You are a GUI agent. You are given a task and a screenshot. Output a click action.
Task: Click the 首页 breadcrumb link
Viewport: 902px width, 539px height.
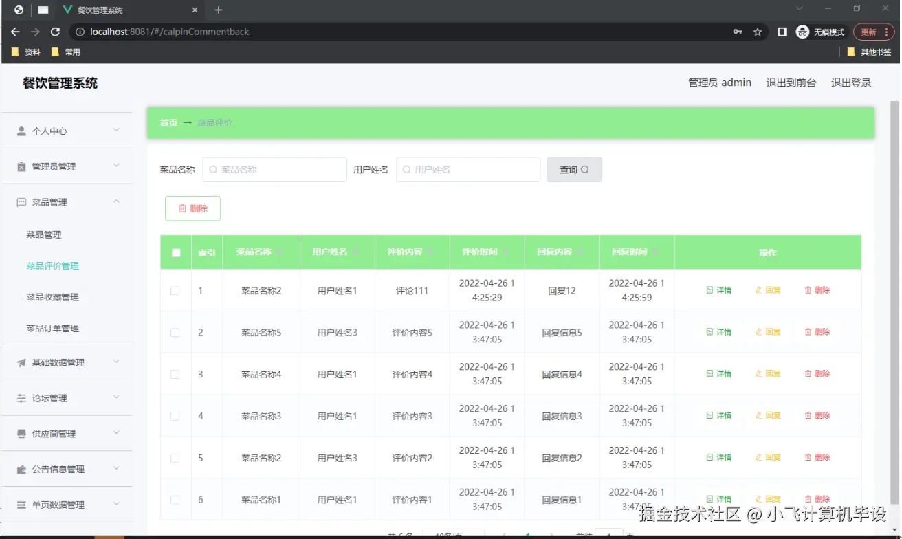click(168, 123)
